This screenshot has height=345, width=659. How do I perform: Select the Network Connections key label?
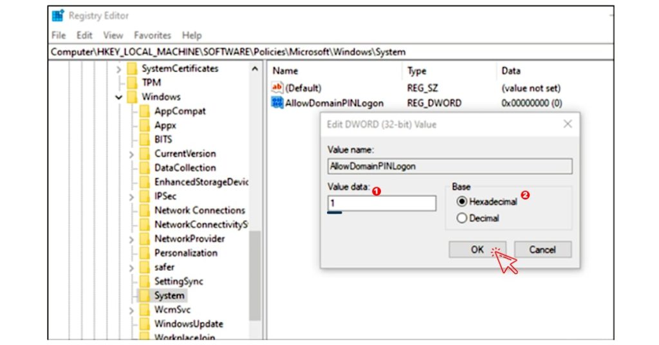point(200,210)
